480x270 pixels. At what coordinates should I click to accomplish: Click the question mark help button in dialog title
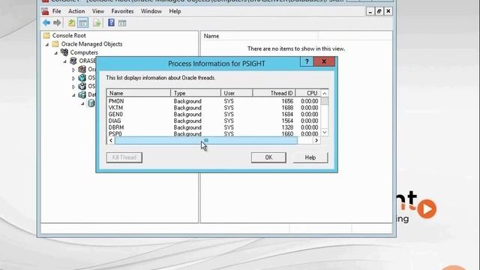click(x=307, y=61)
